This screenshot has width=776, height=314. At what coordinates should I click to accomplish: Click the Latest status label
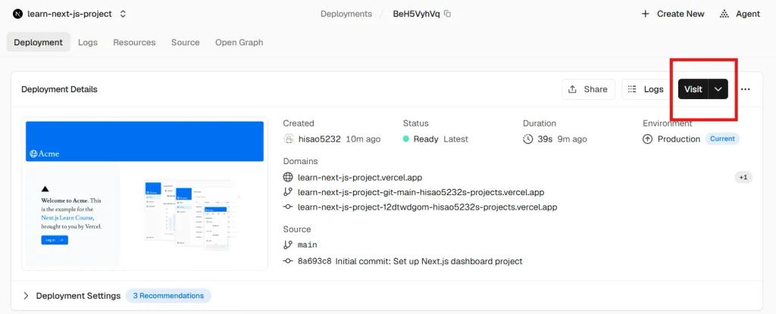pyautogui.click(x=455, y=139)
